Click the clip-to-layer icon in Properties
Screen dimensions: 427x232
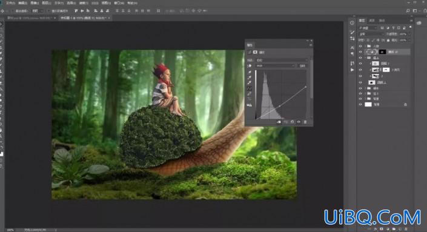[x=279, y=122]
